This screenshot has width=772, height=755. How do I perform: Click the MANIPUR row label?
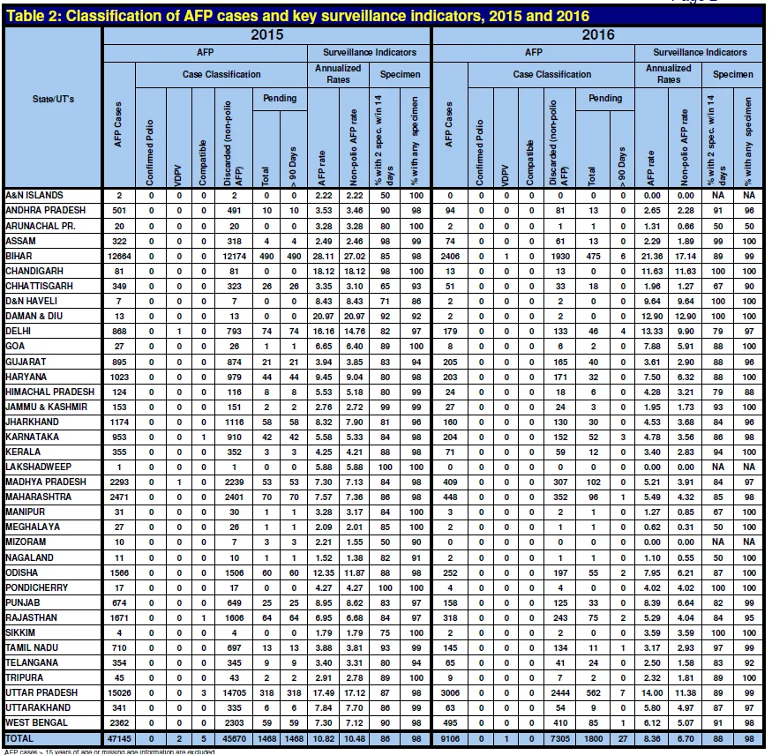(x=25, y=512)
